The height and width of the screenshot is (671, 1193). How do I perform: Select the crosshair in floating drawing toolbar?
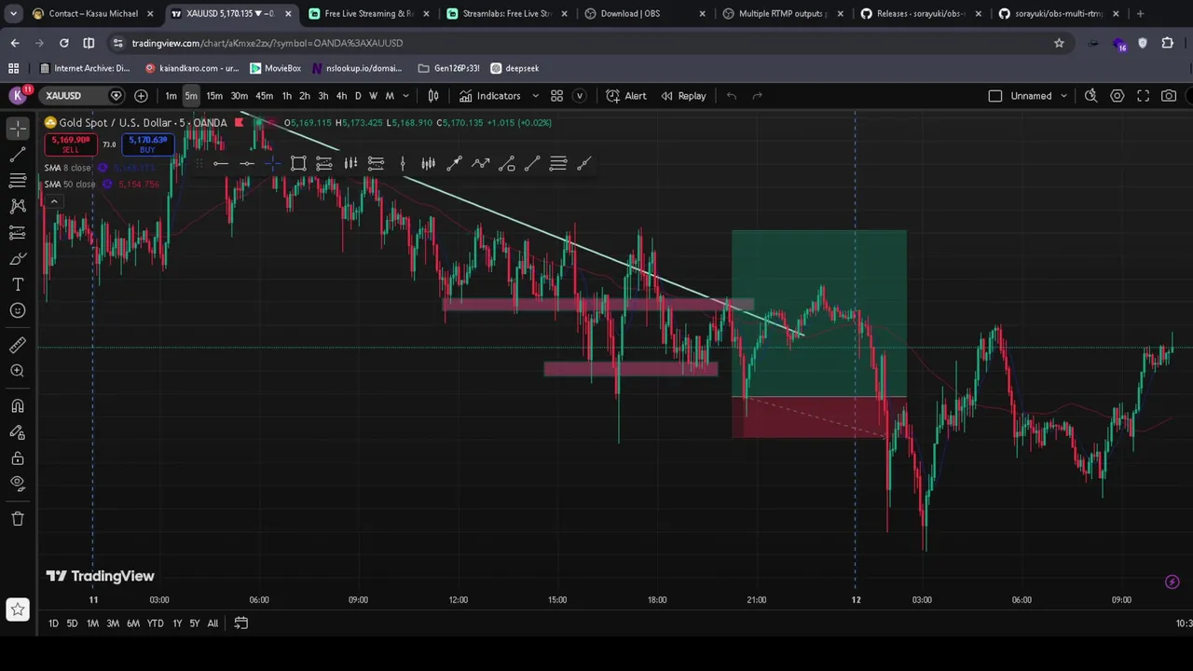(272, 164)
